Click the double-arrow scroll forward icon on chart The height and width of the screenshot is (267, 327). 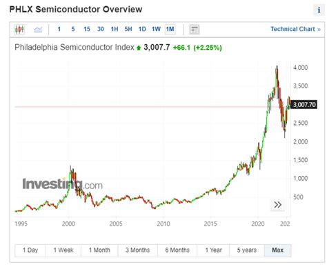[x=277, y=205]
